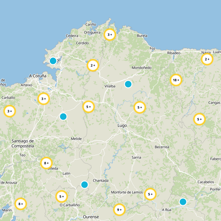Screen dimensions: 221x221
Task: Click the Santiago de Compostela label
Action: click(23, 143)
